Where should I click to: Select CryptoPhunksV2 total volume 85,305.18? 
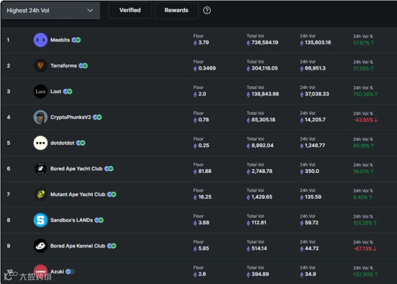point(263,120)
